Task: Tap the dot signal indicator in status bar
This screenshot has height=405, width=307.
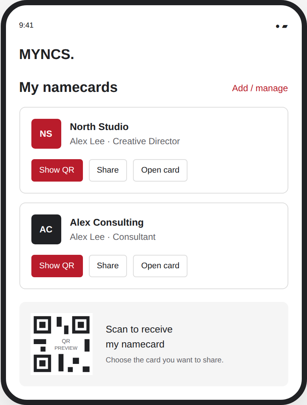Action: pos(277,27)
